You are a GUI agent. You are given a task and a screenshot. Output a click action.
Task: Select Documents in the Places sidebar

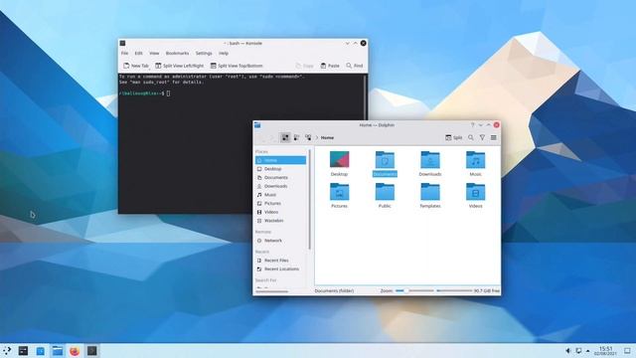pos(280,177)
